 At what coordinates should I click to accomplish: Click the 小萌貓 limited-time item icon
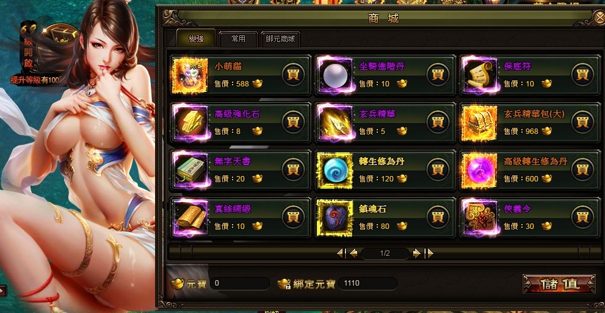pos(190,76)
